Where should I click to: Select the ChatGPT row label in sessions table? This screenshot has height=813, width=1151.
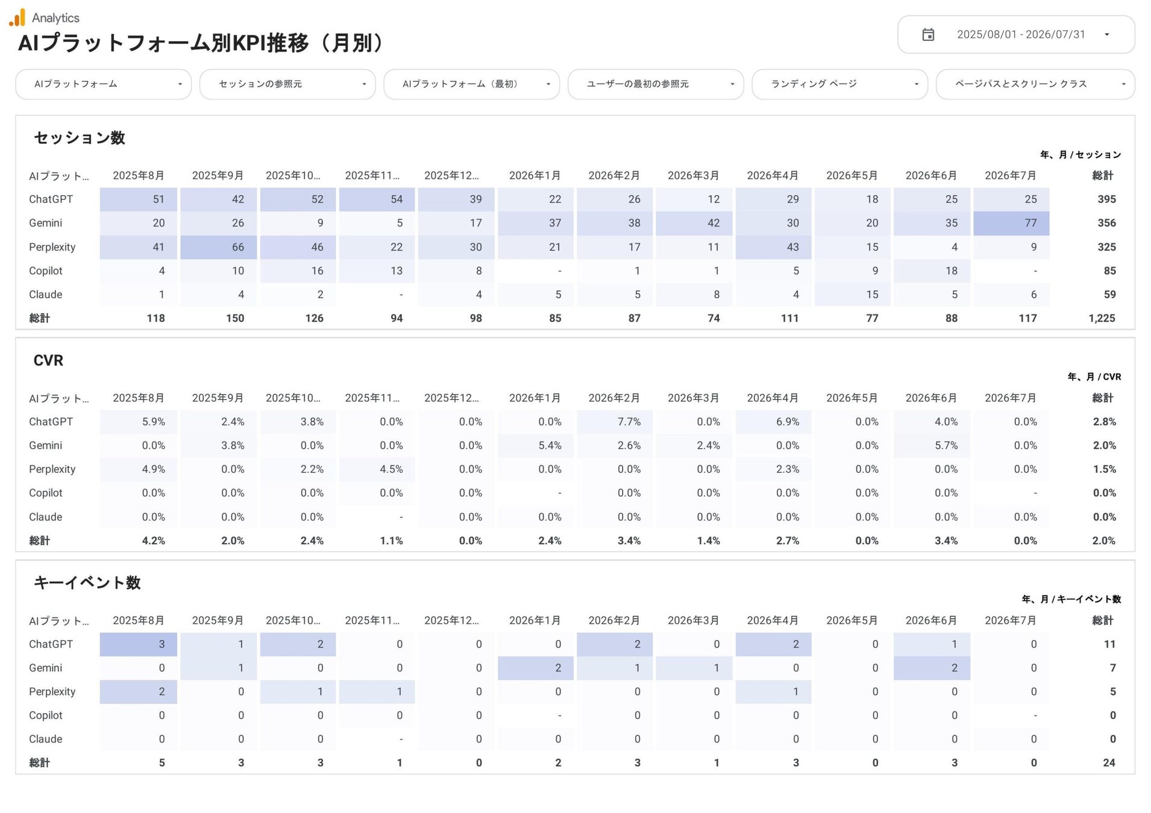(51, 199)
